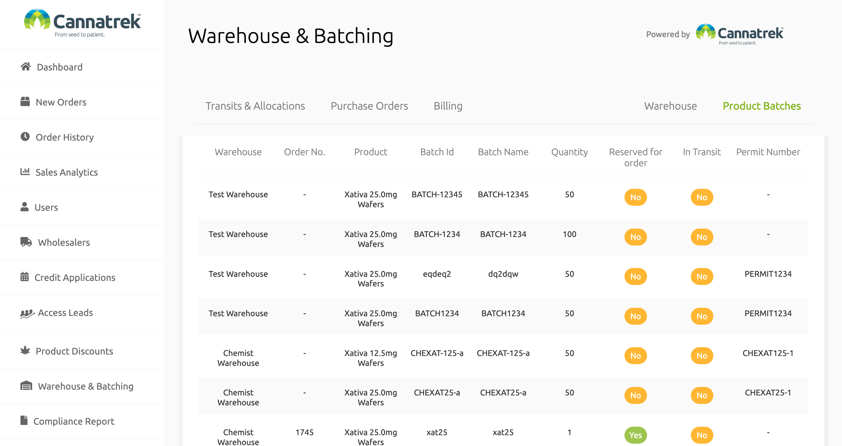This screenshot has height=446, width=842.
Task: Click Batch Id cell eqdeq2
Action: click(x=437, y=274)
